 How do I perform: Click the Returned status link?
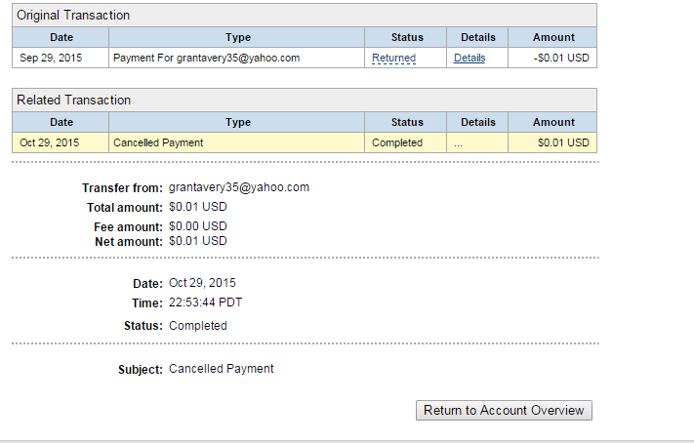click(393, 58)
